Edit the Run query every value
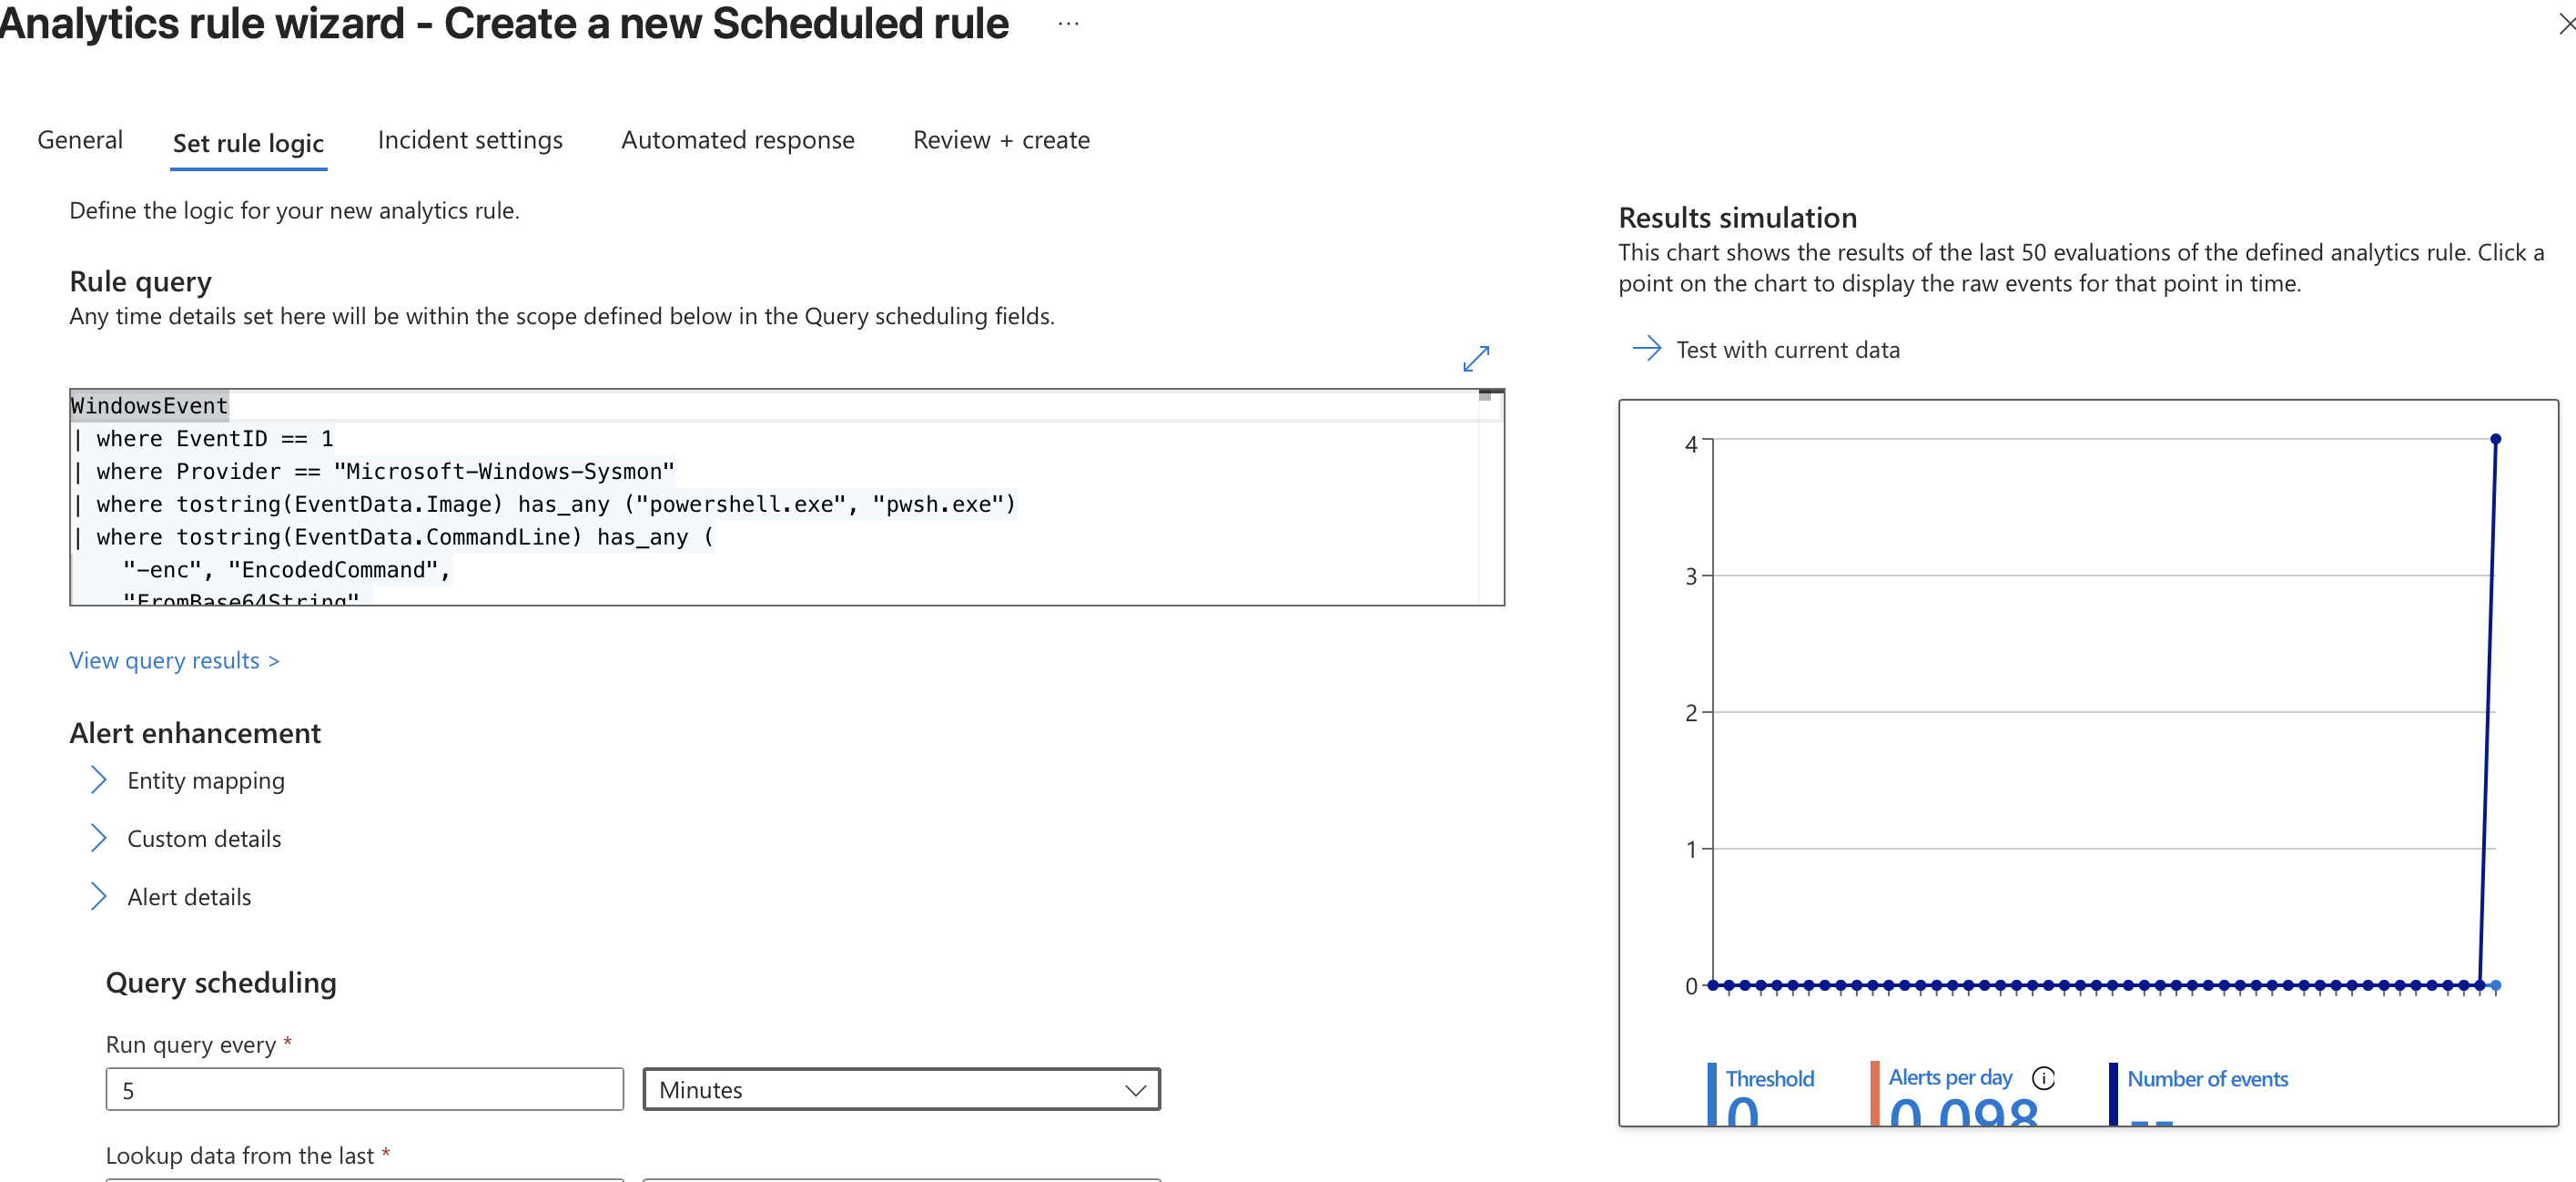Screen dimensions: 2576x1182 click(364, 1089)
